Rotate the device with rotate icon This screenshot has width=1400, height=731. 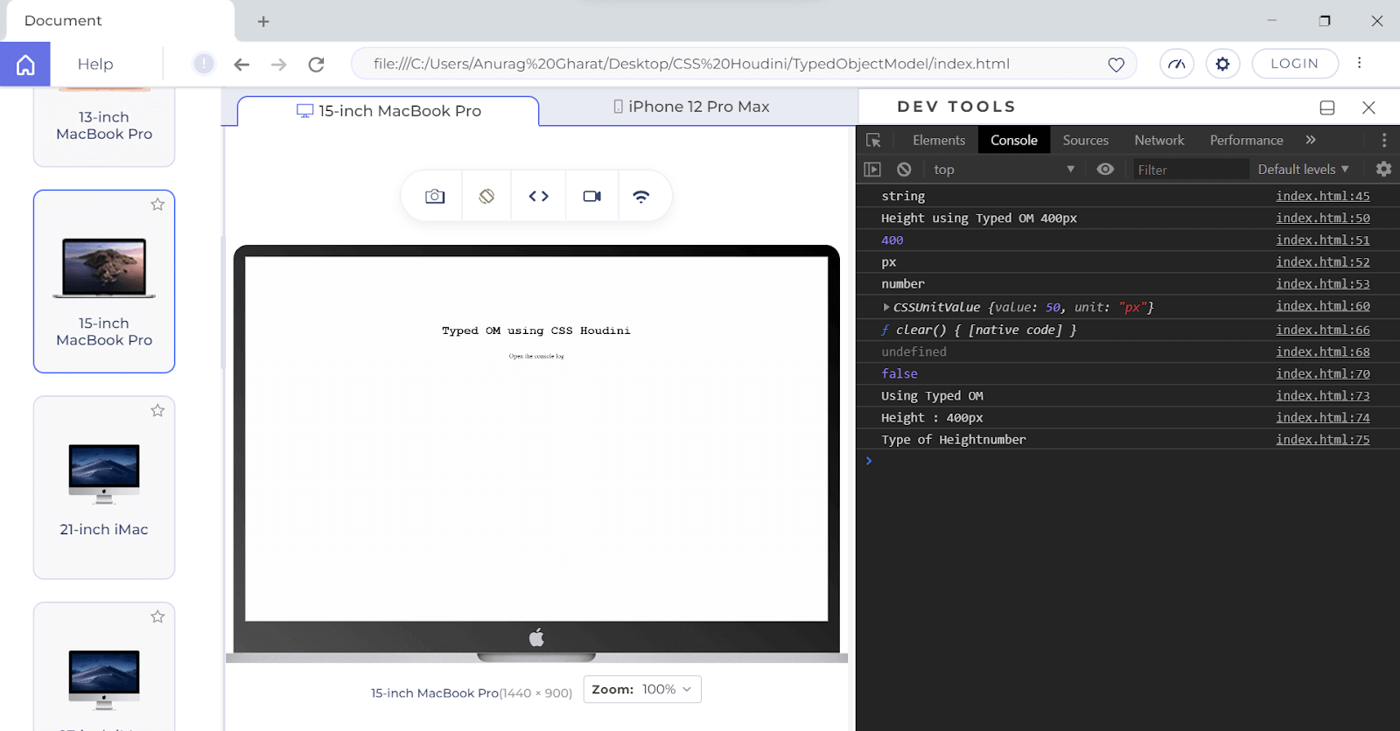[x=486, y=197]
